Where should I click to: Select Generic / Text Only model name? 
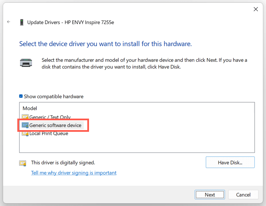[x=50, y=117]
